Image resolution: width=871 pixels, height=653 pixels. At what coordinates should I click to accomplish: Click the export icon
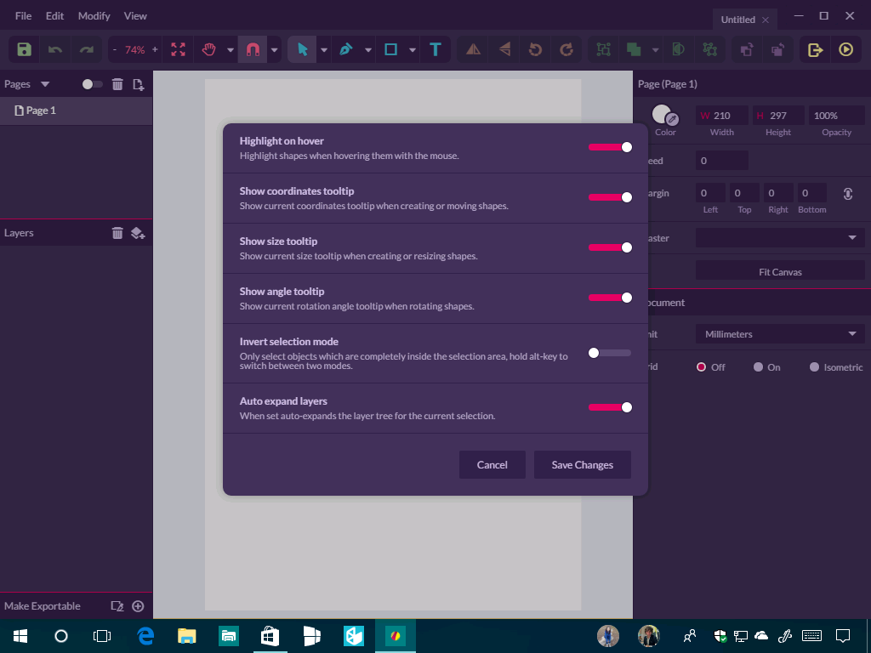[815, 49]
